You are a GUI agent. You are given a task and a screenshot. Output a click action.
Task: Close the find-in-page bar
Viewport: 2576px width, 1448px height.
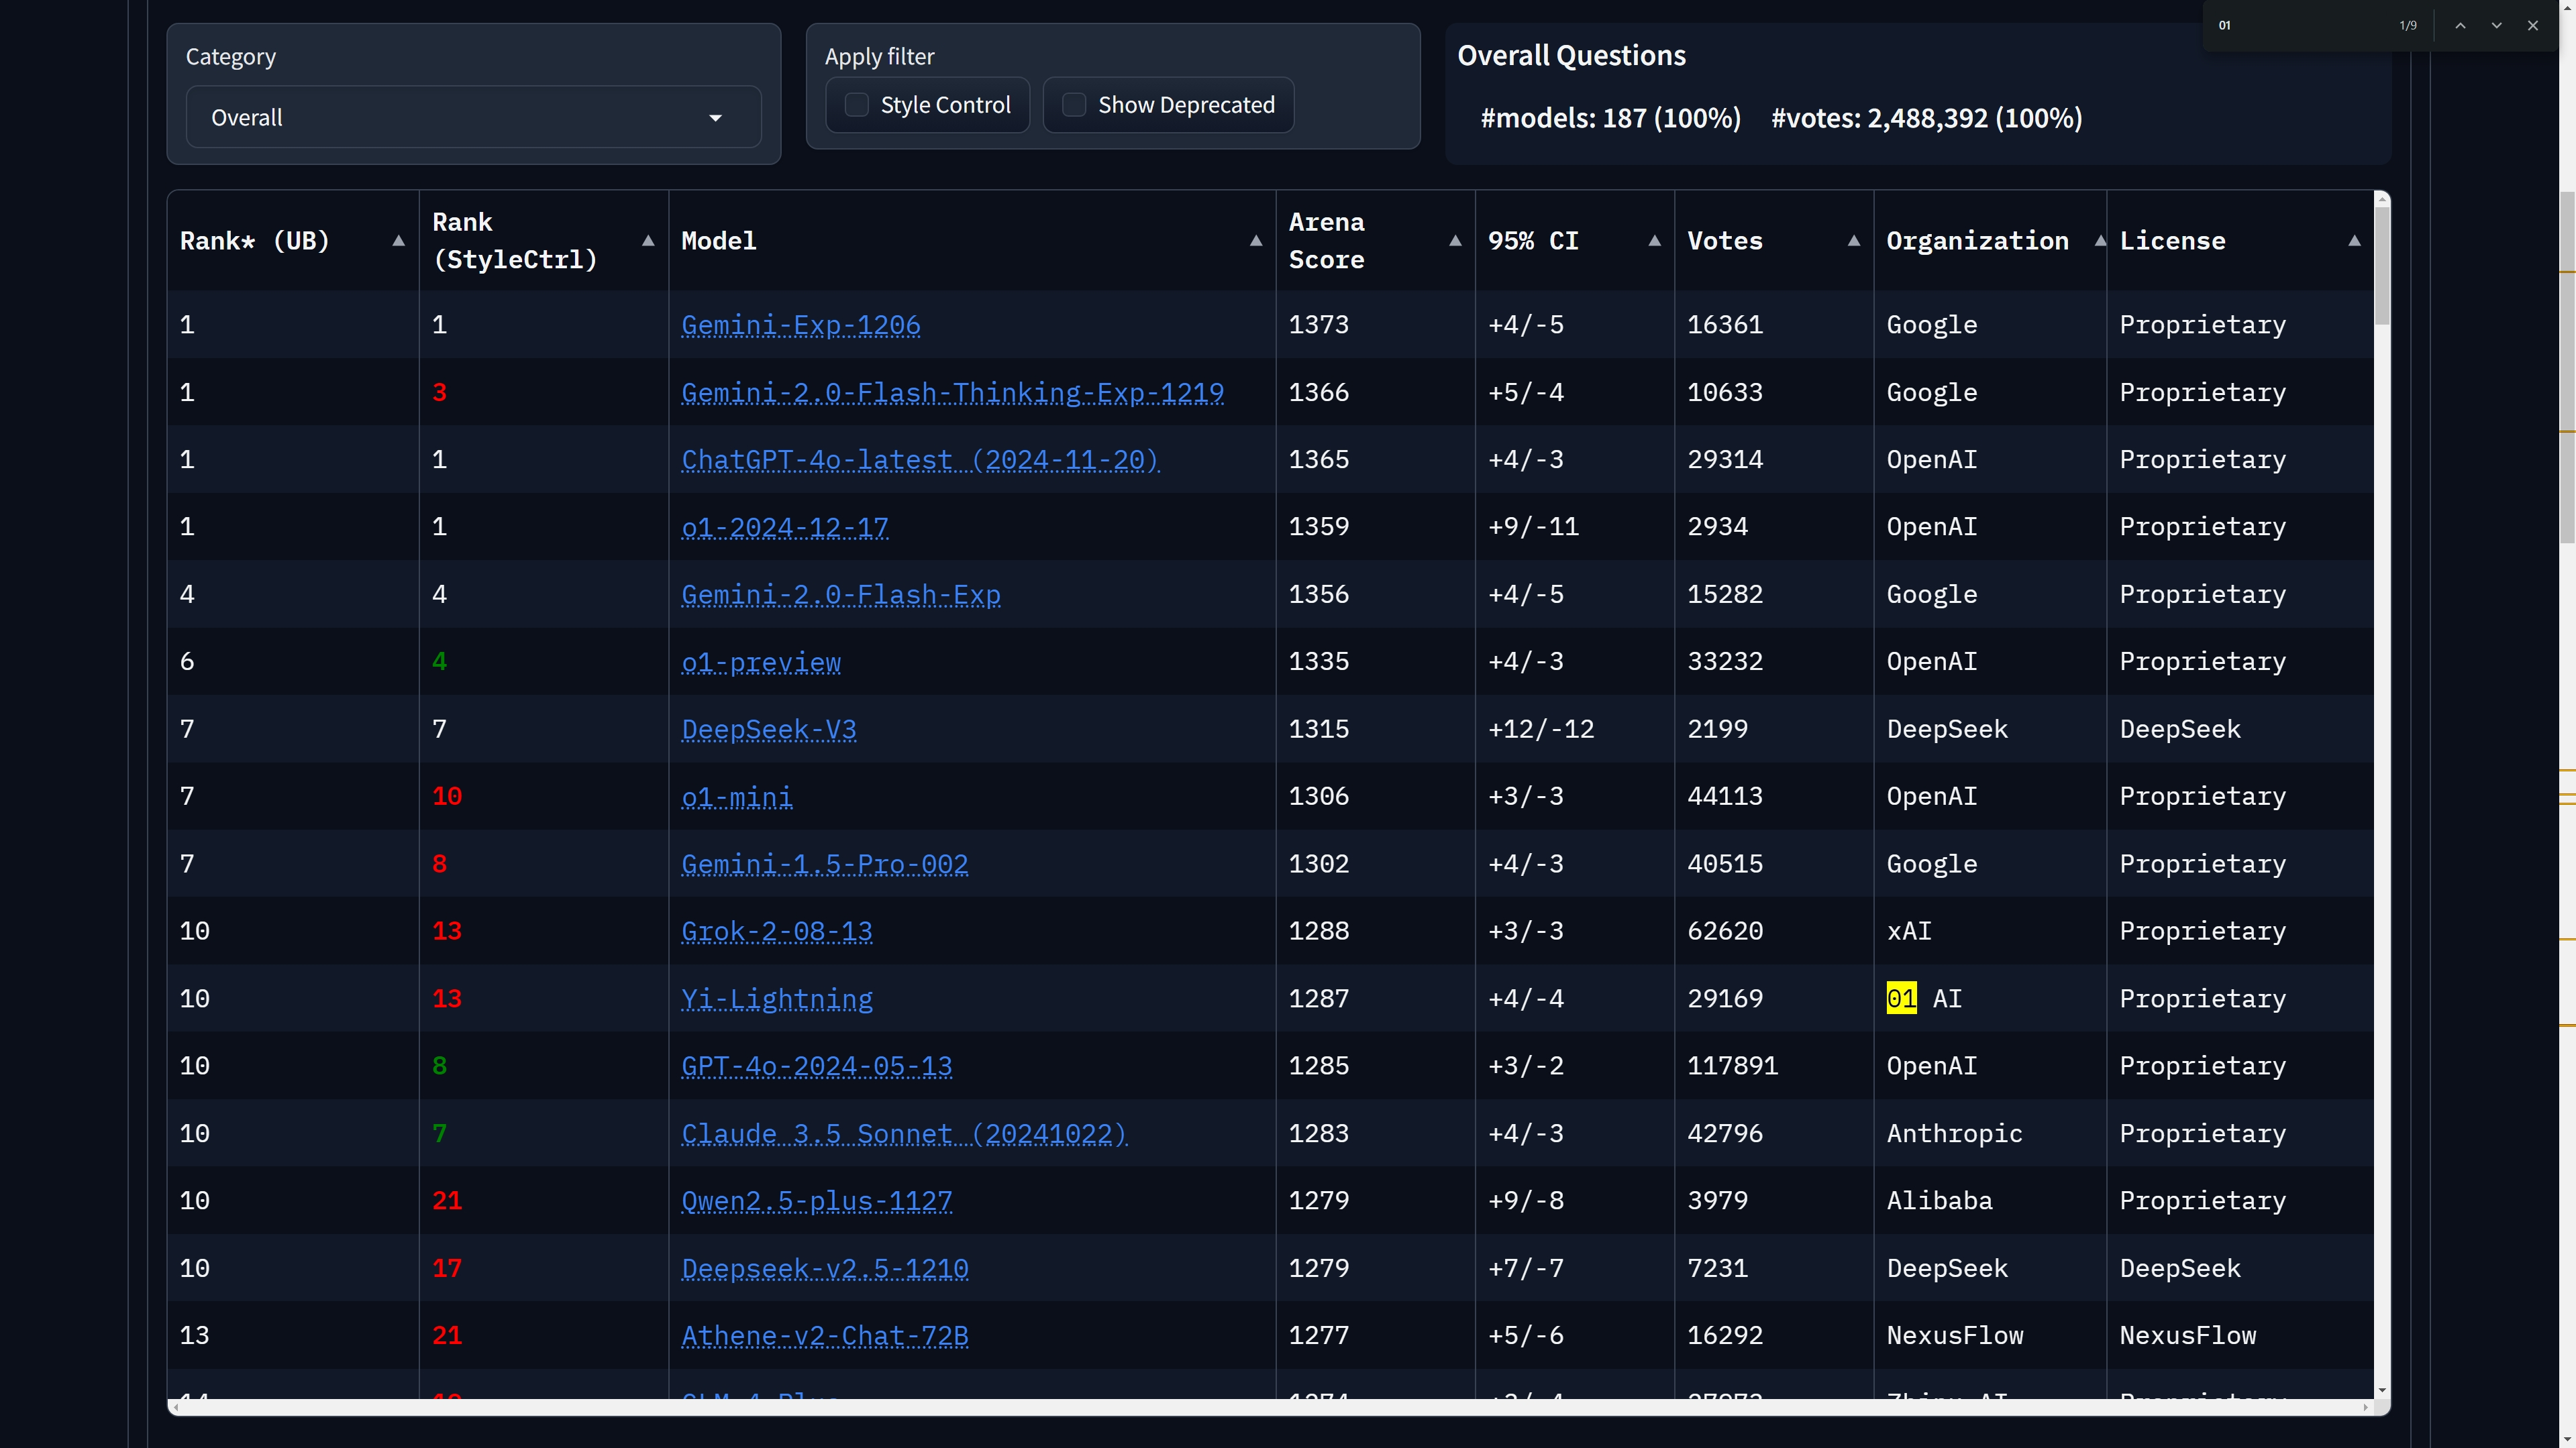point(2533,26)
